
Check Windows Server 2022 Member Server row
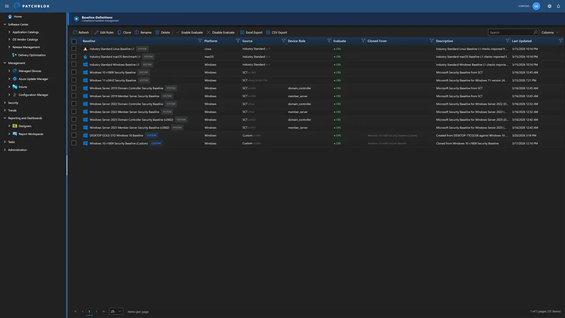[74, 112]
